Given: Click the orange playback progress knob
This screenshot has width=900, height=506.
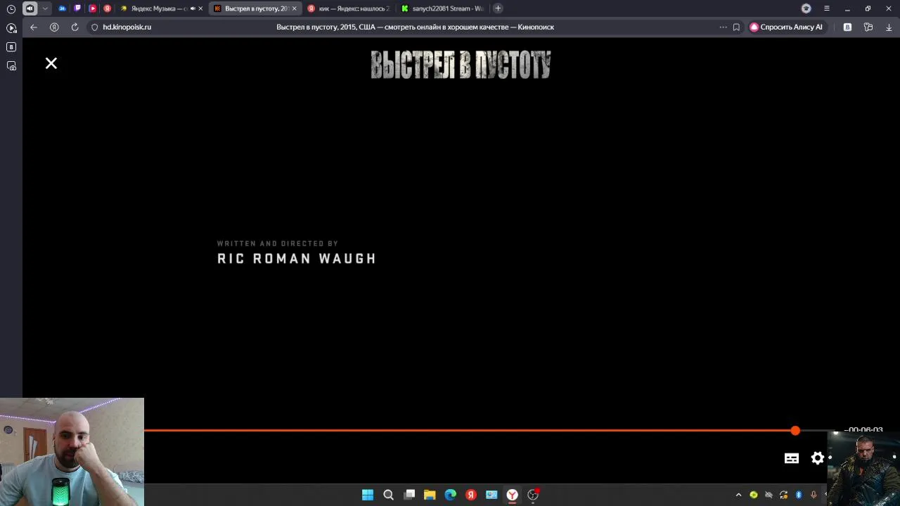Looking at the screenshot, I should pyautogui.click(x=795, y=430).
